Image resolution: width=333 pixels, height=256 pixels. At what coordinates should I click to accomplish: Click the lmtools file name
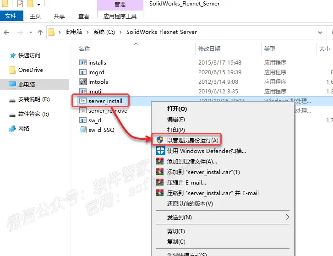coord(98,82)
